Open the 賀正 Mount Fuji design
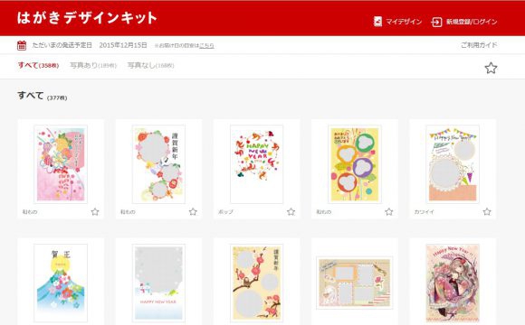Image resolution: width=525 pixels, height=325 pixels. (x=61, y=283)
